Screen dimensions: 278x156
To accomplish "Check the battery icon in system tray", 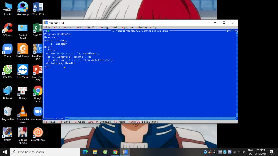I will (239, 152).
